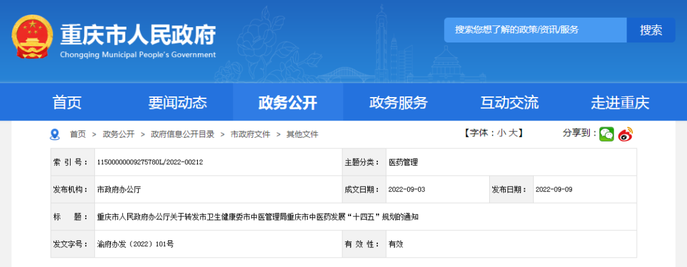Open the 走进重庆 navigation tab
Viewport: 687px width, 267px height.
(x=620, y=102)
